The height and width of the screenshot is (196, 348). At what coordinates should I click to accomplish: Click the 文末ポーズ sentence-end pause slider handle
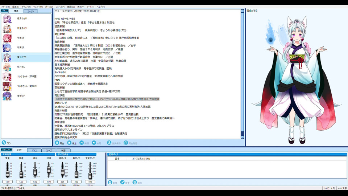90,176
